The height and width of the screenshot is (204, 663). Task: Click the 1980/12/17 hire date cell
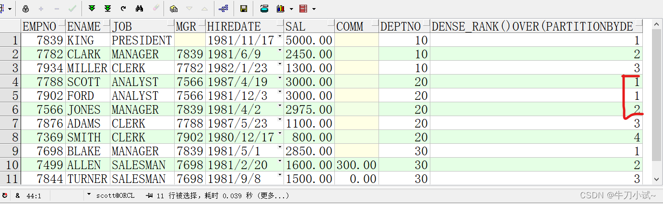click(244, 137)
